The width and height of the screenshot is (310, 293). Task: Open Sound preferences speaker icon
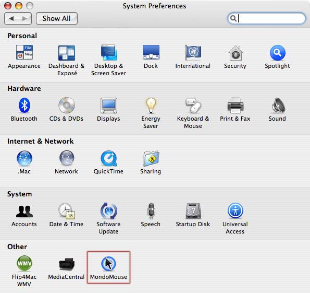click(x=278, y=106)
